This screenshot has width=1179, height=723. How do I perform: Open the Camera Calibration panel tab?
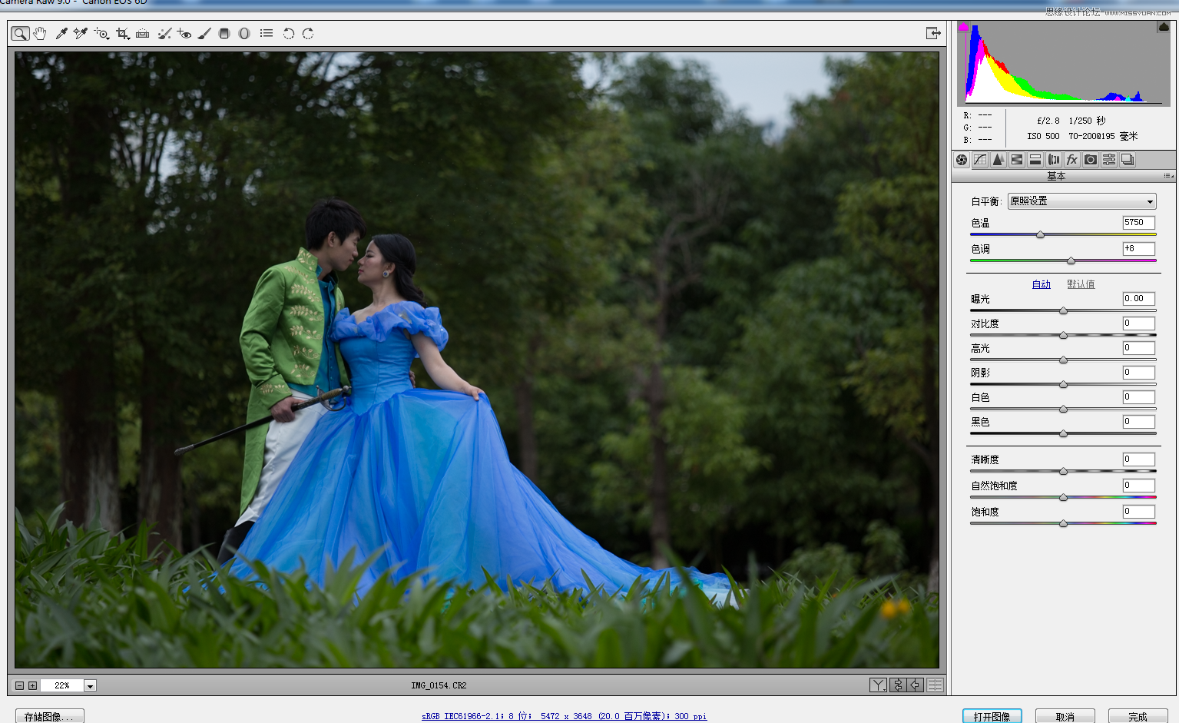[x=1091, y=160]
